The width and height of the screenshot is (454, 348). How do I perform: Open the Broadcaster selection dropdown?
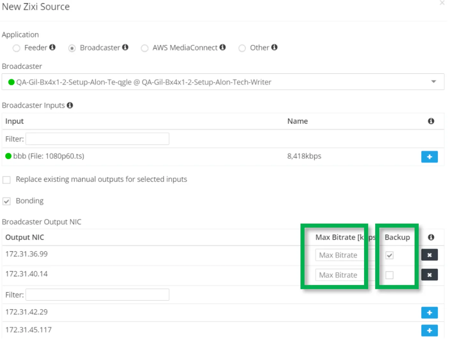tap(223, 82)
